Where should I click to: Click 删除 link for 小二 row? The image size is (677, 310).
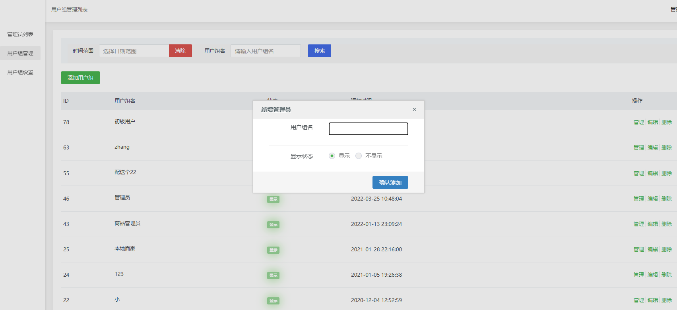pos(667,300)
